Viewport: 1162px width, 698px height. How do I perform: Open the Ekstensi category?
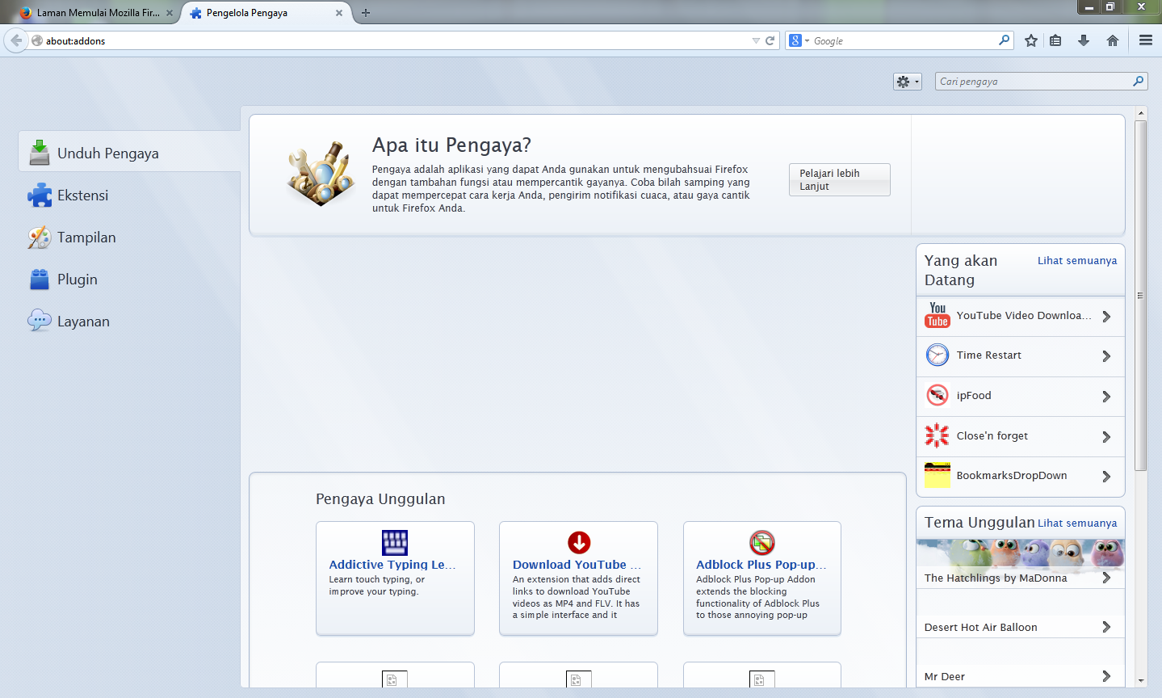(129, 196)
